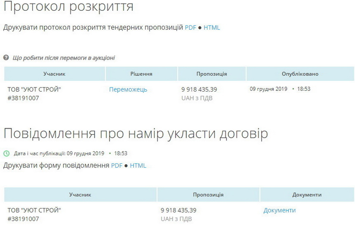
Task: Click the 9 918 435,39 amount in protocol table
Action: click(x=199, y=90)
